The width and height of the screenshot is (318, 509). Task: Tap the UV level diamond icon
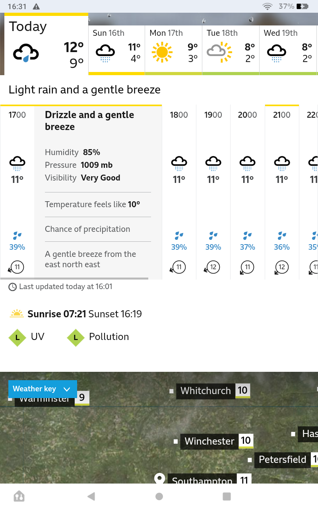(x=17, y=338)
